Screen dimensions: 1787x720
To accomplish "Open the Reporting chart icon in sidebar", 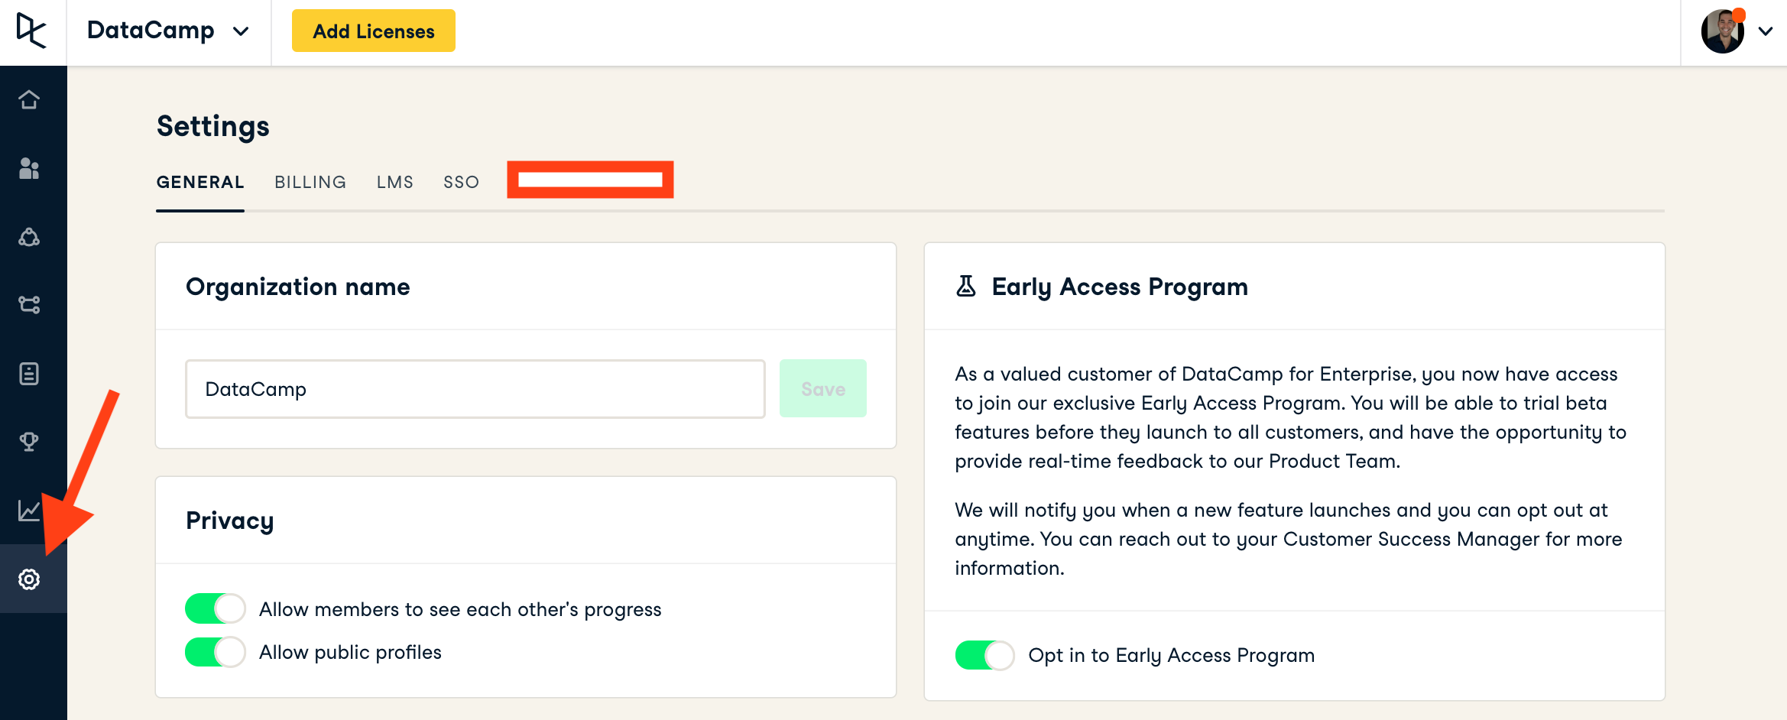I will click(x=29, y=510).
